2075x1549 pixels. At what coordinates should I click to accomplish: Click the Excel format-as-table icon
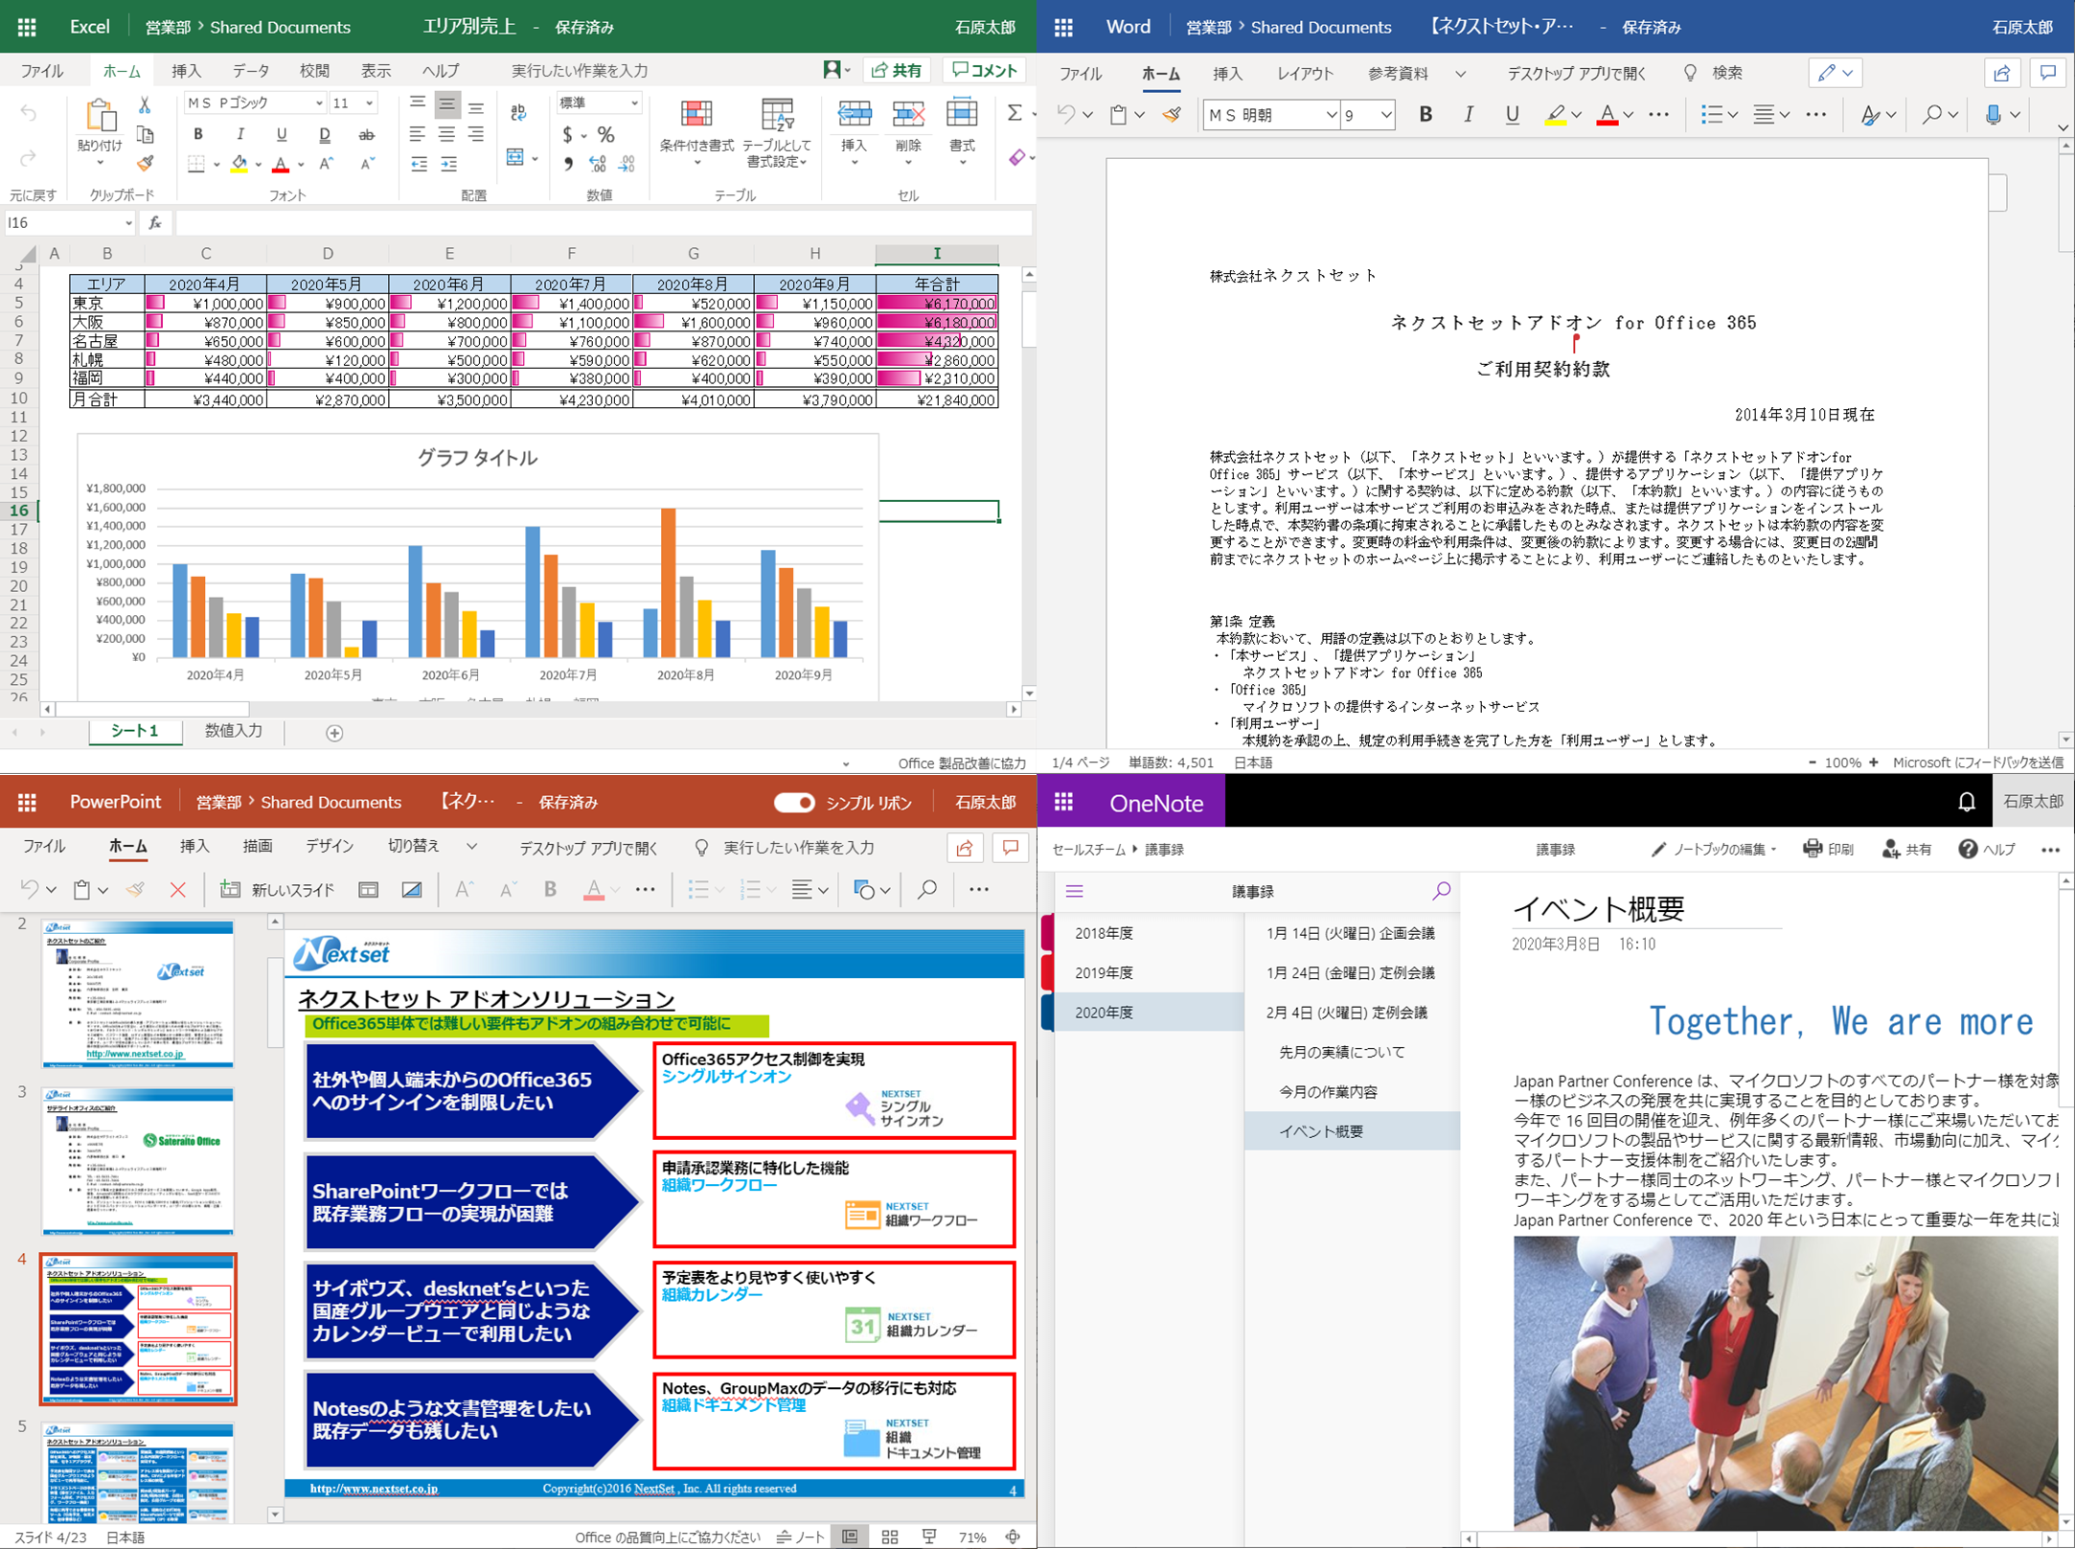point(777,115)
